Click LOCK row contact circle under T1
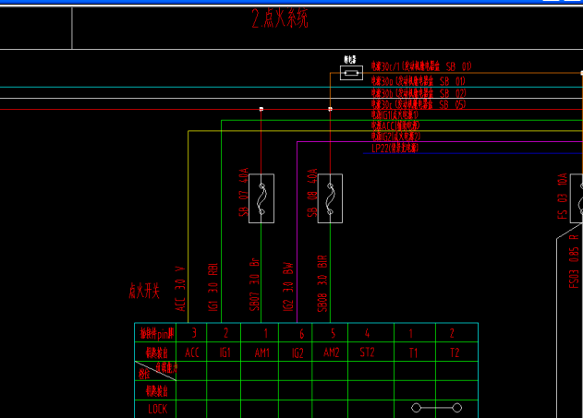Image resolution: width=583 pixels, height=418 pixels. tap(416, 408)
